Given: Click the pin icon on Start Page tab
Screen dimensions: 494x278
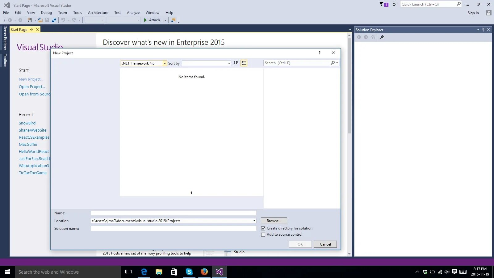Looking at the screenshot, I should [x=31, y=30].
